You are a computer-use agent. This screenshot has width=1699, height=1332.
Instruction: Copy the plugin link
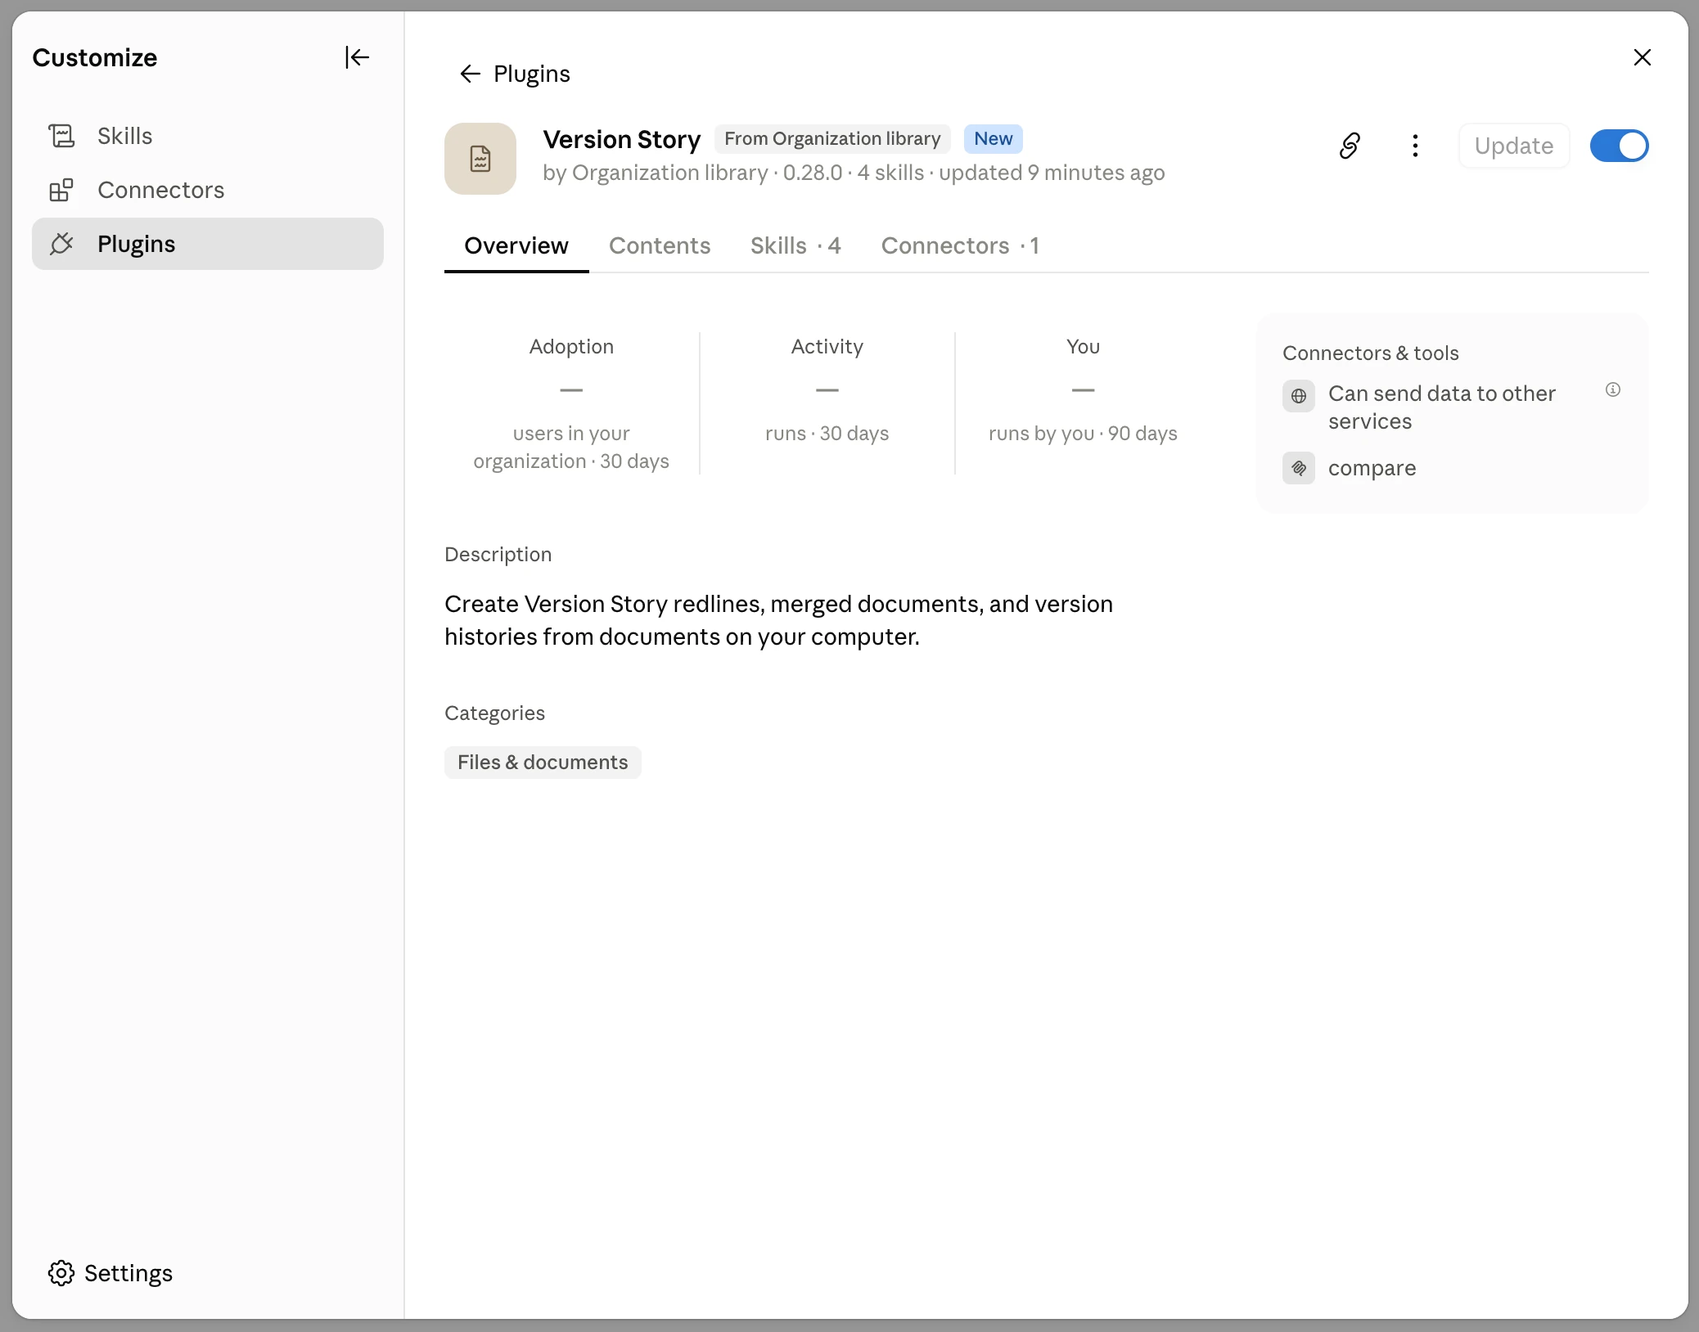[x=1350, y=146]
